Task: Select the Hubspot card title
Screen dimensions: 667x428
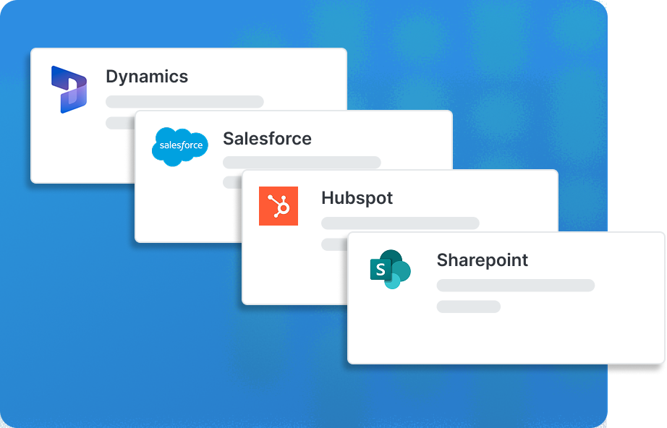Action: pyautogui.click(x=357, y=199)
